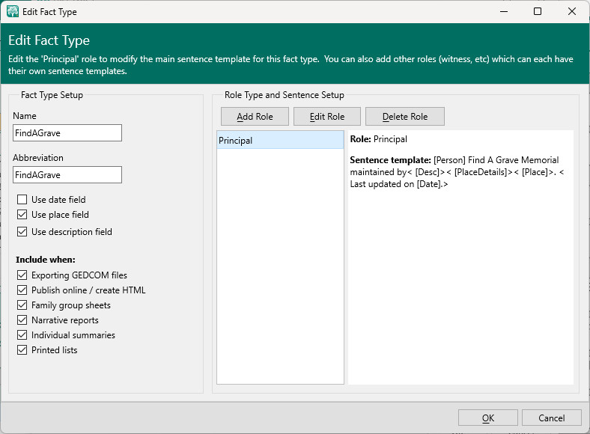Uncheck Exporting GEDCOM files option

pyautogui.click(x=22, y=275)
